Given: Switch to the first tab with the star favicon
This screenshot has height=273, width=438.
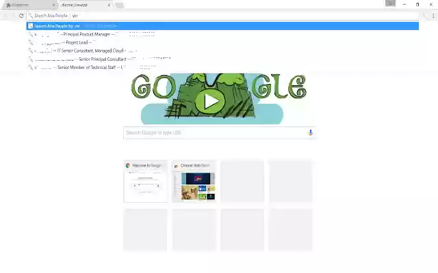Looking at the screenshot, I should point(29,5).
